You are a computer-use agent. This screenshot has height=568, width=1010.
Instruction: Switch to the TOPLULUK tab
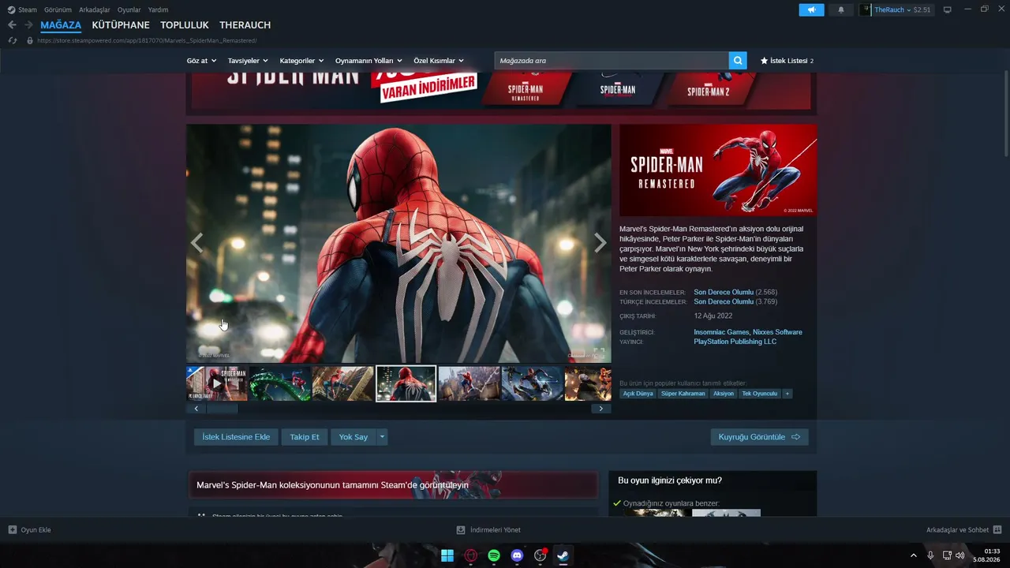point(185,25)
